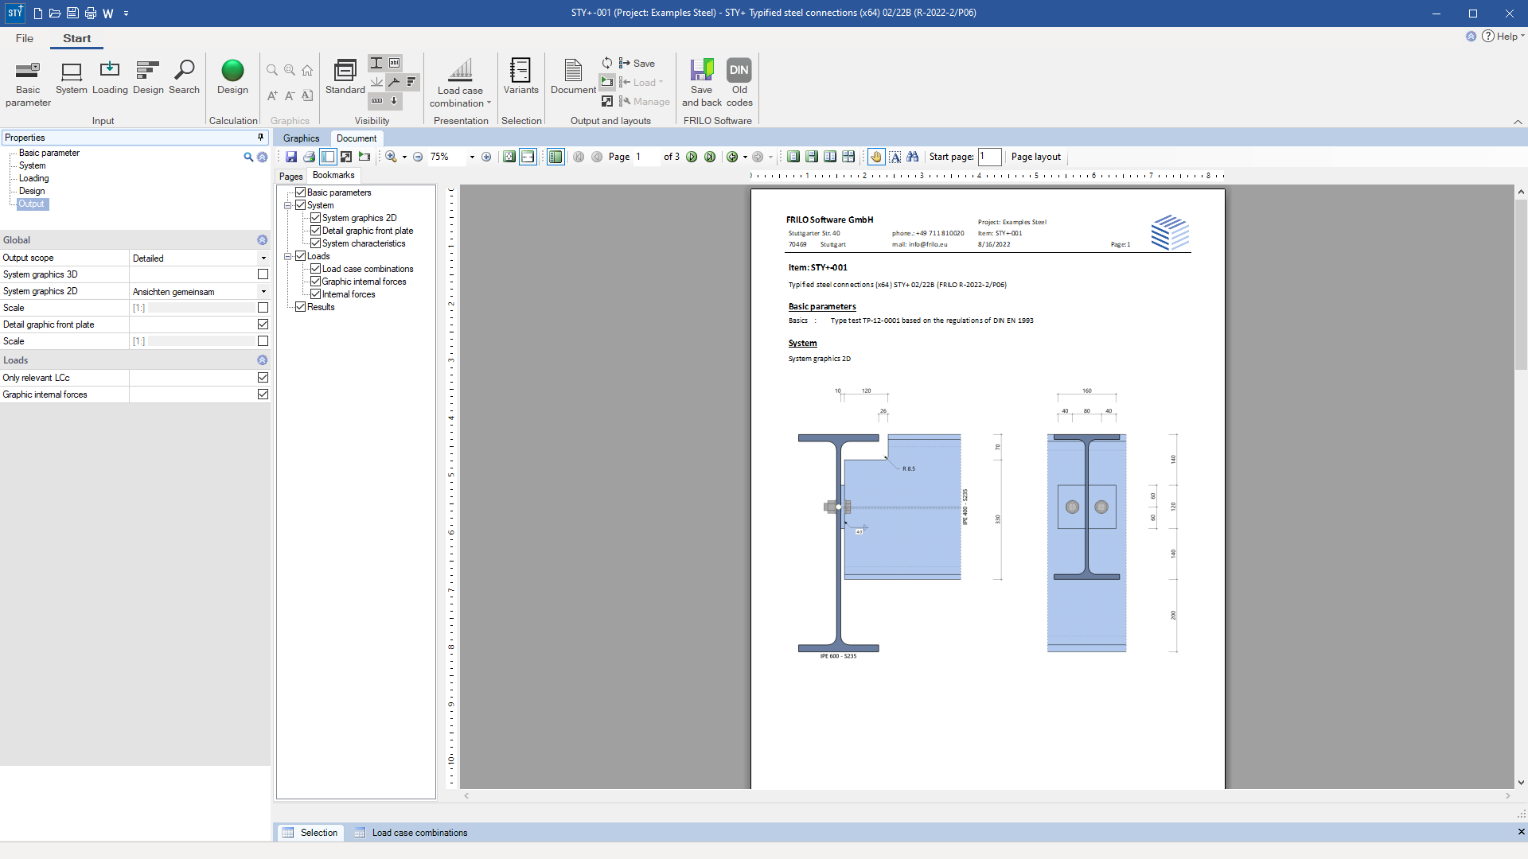
Task: Uncheck Results bookmark checkbox
Action: point(300,307)
